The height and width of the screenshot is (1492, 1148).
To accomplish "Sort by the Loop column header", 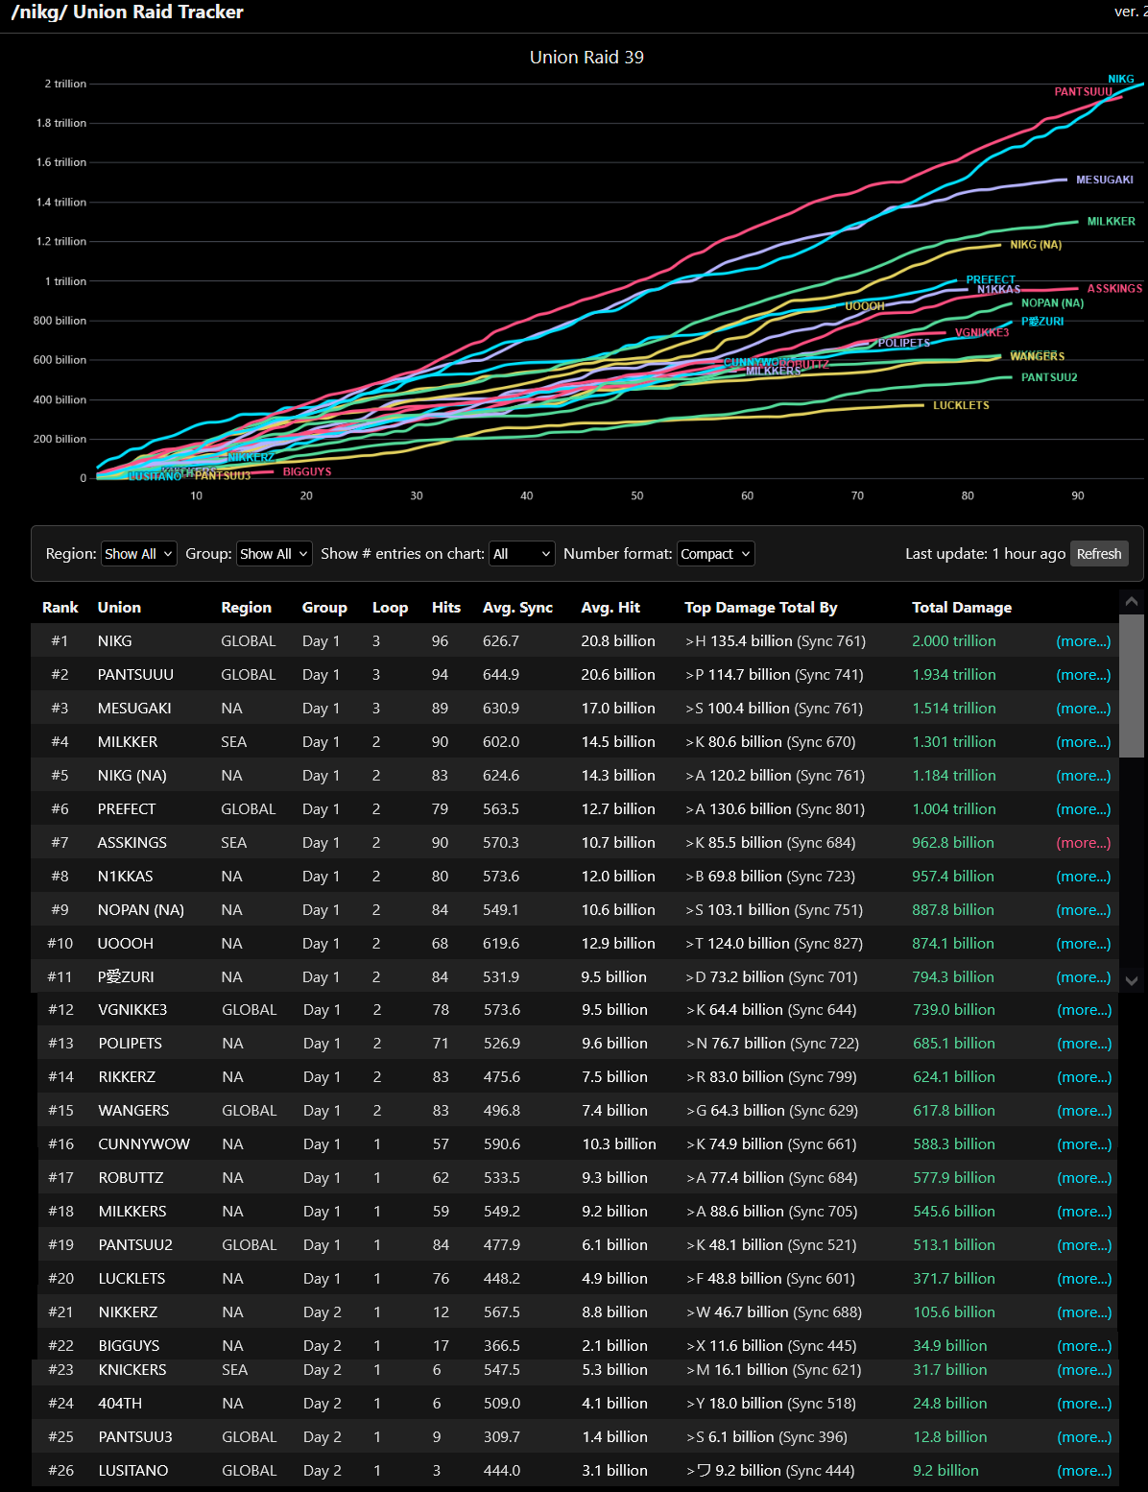I will 391,608.
